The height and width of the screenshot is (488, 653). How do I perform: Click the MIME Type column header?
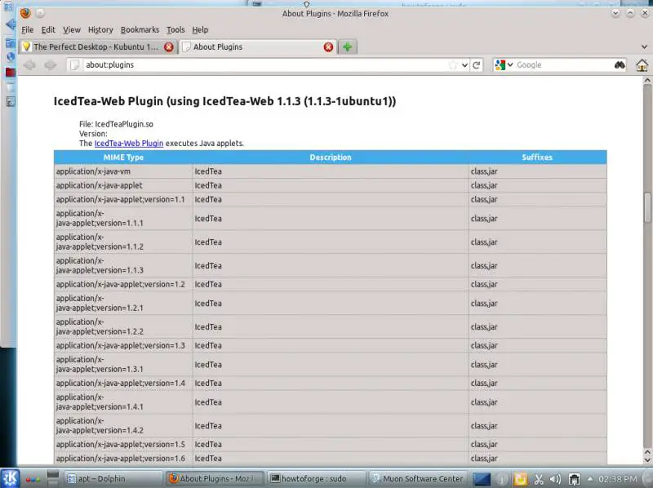pyautogui.click(x=123, y=157)
